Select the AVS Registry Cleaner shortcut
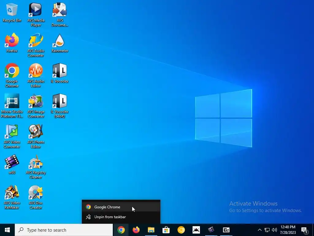The width and height of the screenshot is (314, 236). [x=36, y=167]
